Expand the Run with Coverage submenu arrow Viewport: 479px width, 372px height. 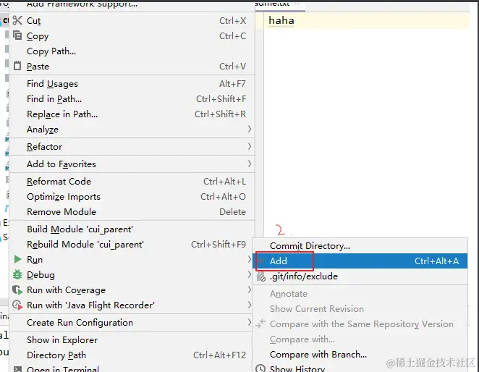pyautogui.click(x=250, y=289)
